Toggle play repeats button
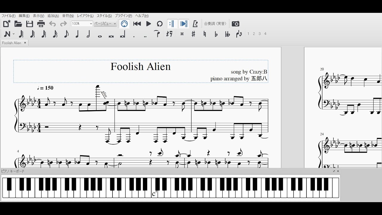 172,24
